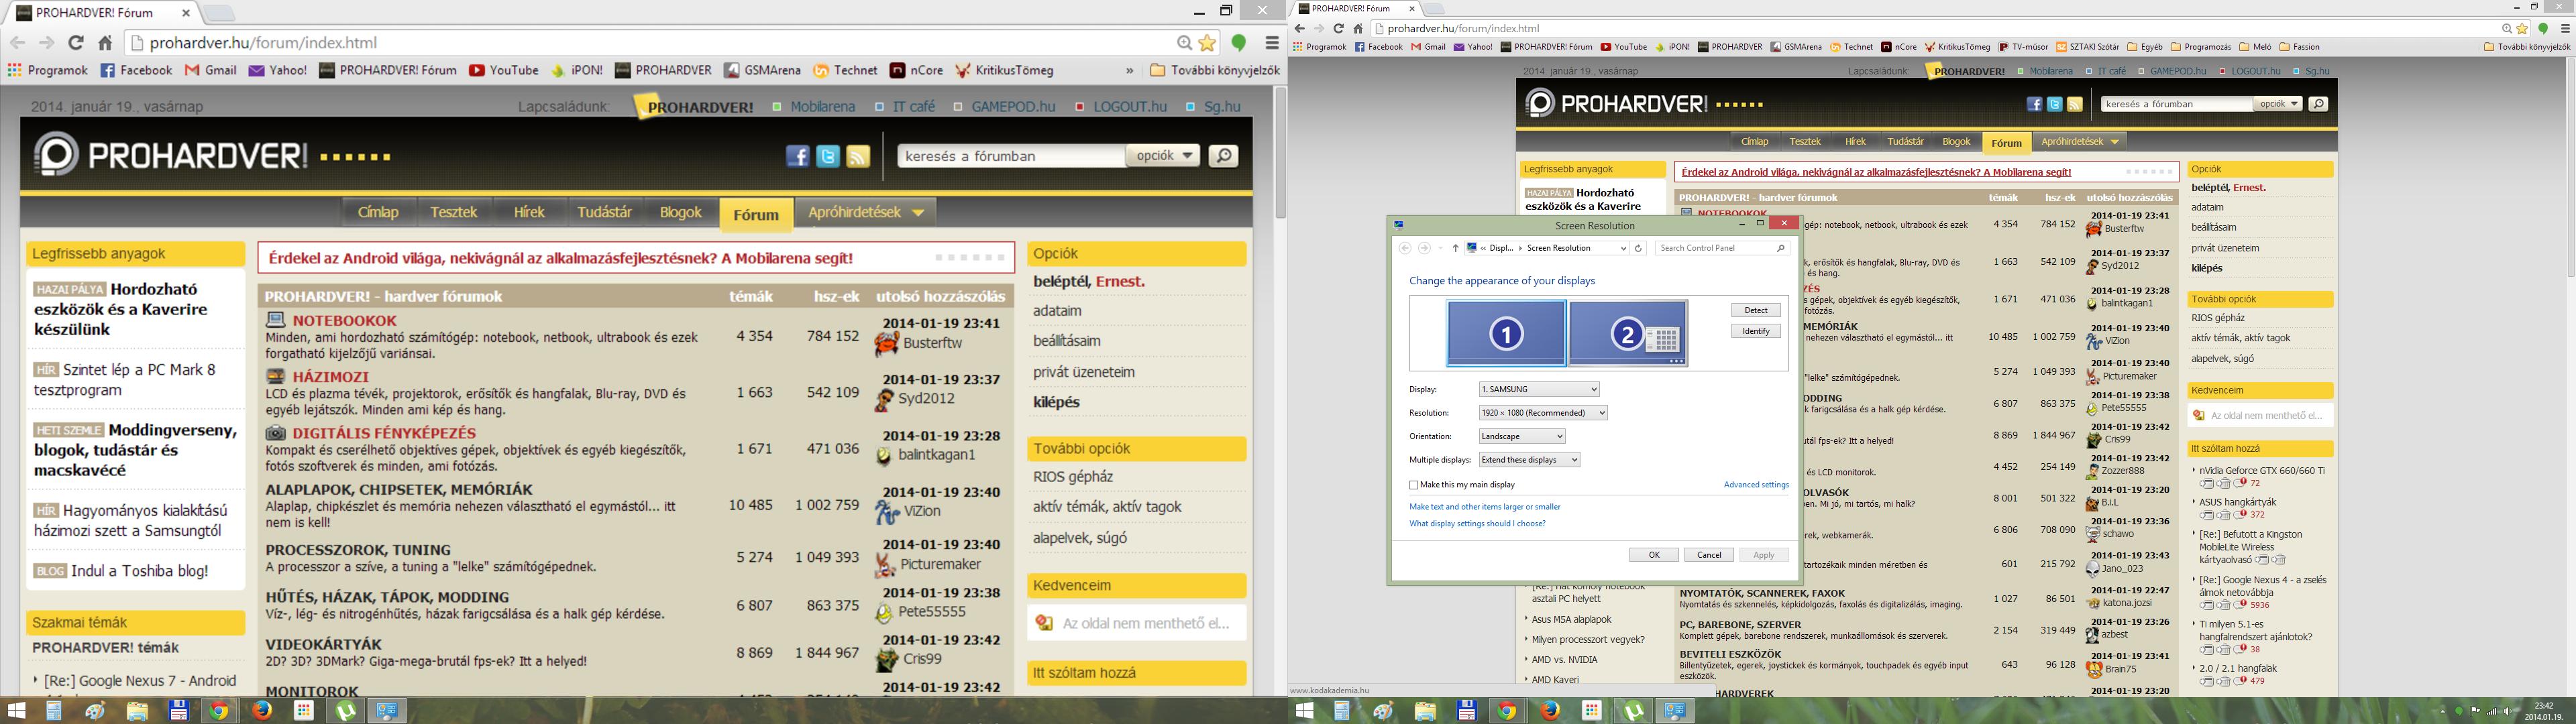Open Tudástár tab on the right page

[x=1905, y=142]
